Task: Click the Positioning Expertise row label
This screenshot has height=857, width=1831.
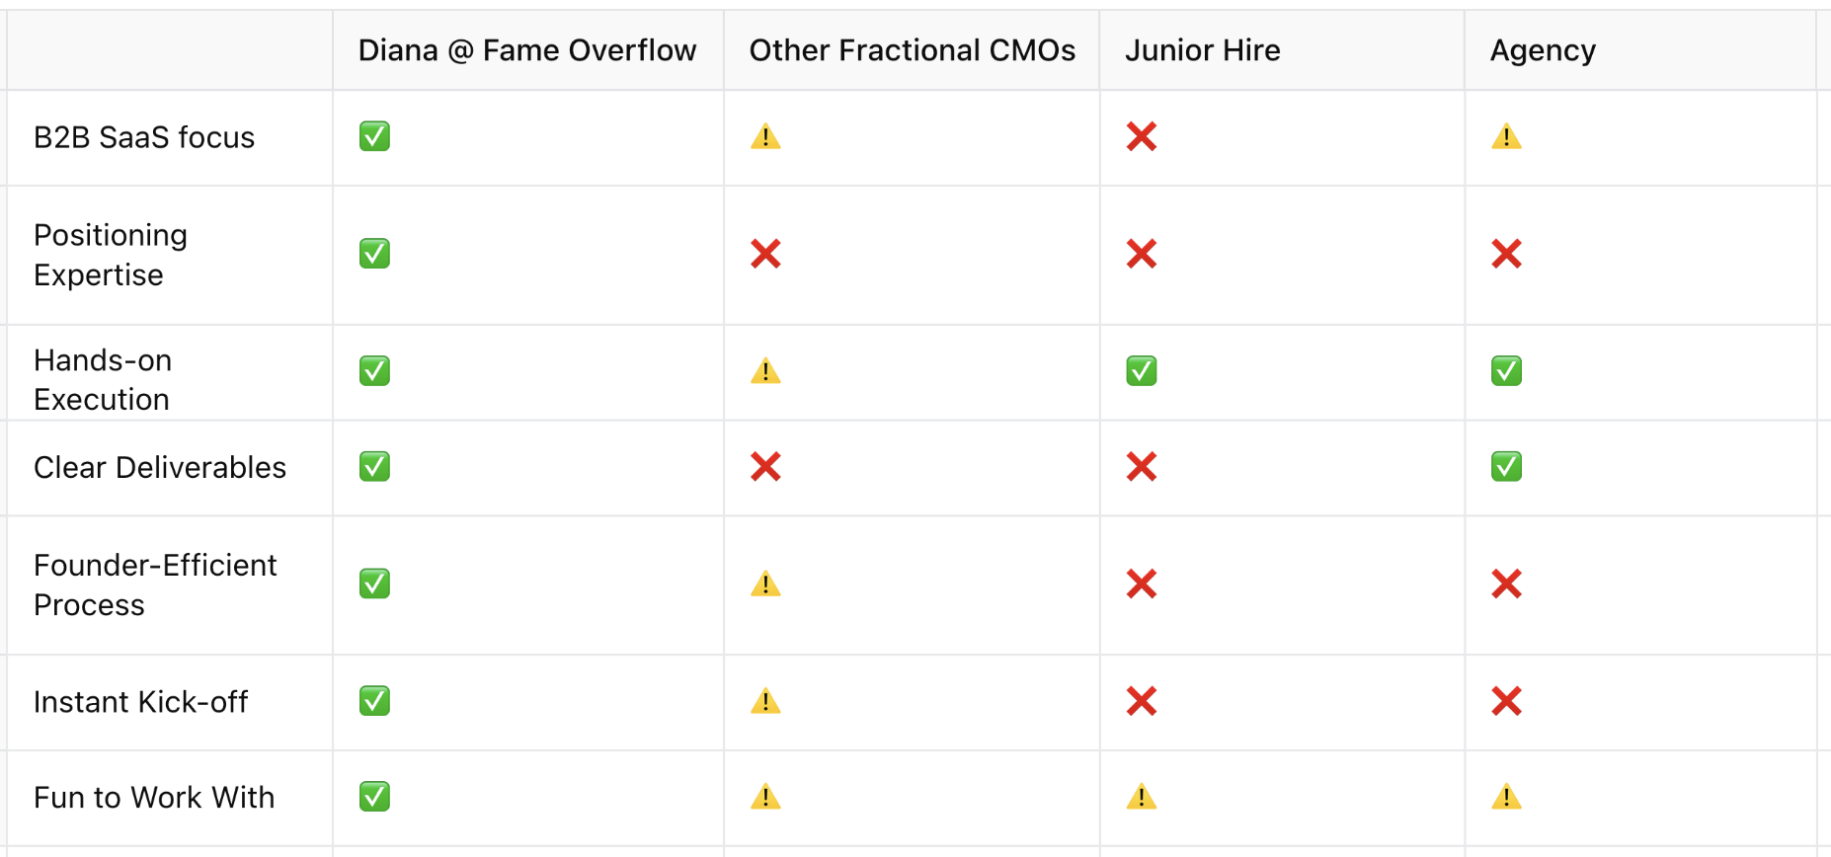Action: click(x=111, y=255)
